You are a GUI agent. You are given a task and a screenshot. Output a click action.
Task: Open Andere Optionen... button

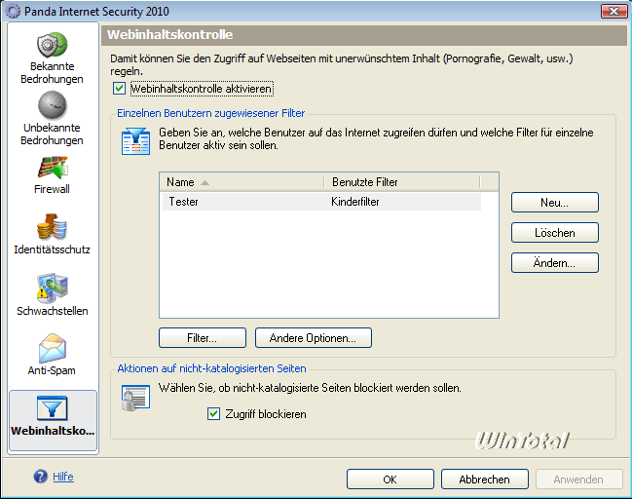pos(314,338)
